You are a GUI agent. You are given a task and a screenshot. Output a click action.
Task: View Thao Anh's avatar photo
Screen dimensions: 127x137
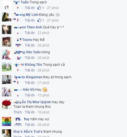7,29
